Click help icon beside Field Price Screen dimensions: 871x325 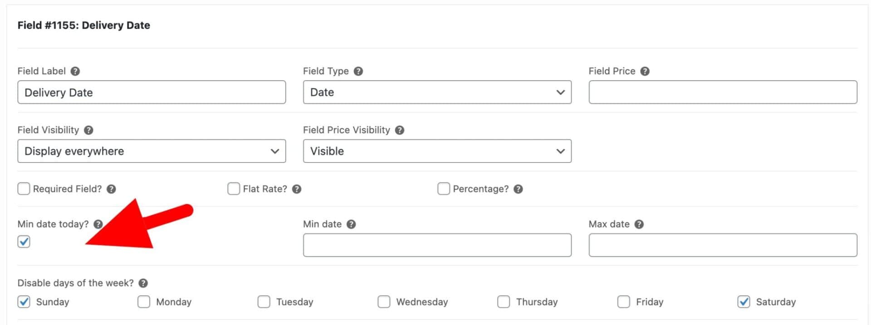click(645, 71)
